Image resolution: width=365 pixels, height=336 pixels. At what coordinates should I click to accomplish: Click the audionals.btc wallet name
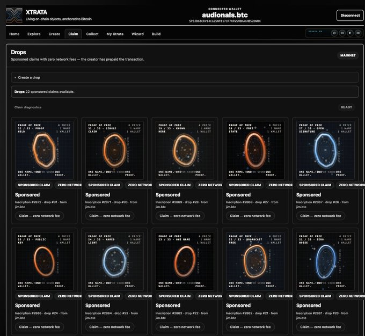(225, 15)
